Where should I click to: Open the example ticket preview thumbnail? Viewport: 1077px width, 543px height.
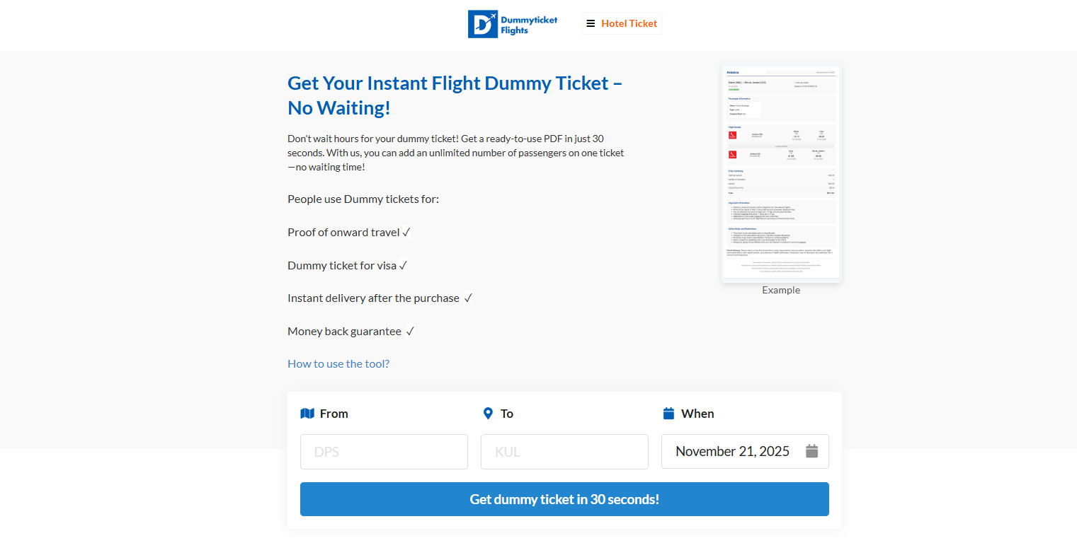[x=781, y=174]
